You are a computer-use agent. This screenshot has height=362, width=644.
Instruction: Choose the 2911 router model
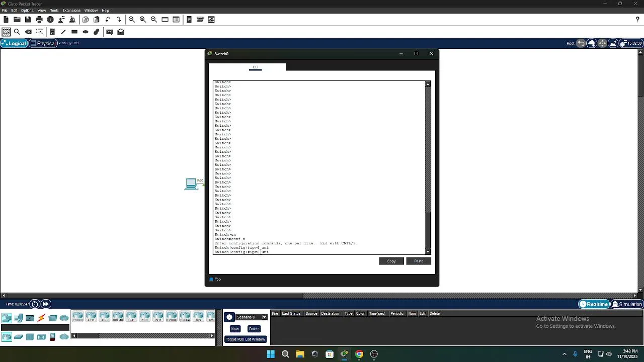pos(158,317)
